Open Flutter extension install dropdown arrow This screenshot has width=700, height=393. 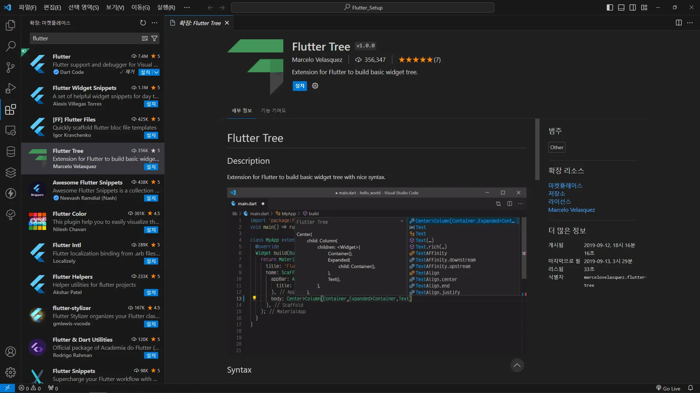click(156, 72)
